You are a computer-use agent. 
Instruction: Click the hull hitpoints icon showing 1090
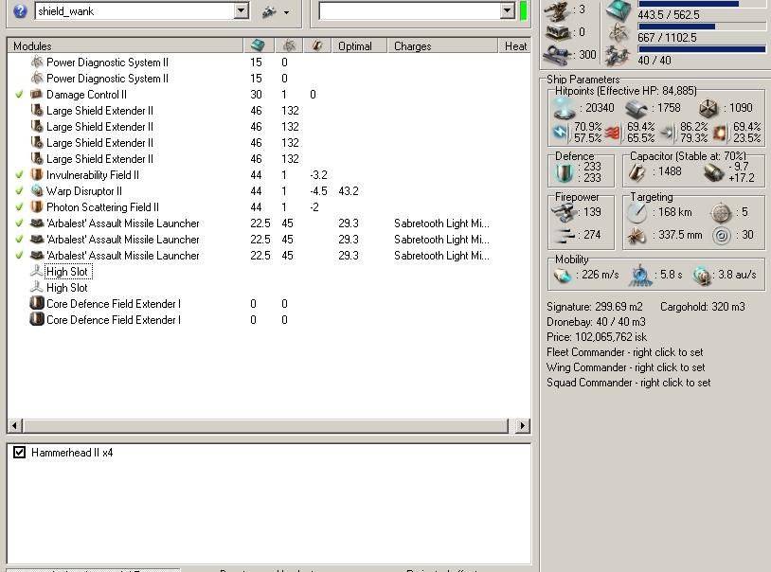click(x=708, y=108)
